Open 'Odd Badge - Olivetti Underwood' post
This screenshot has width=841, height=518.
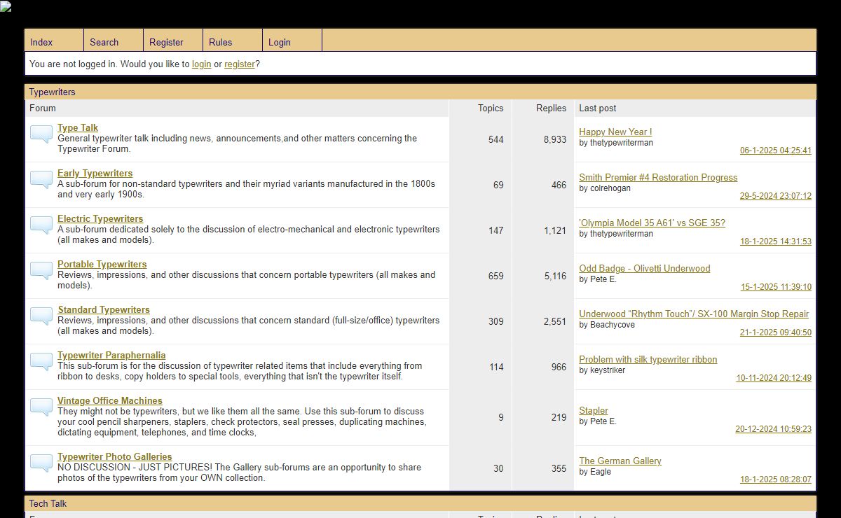tap(645, 268)
